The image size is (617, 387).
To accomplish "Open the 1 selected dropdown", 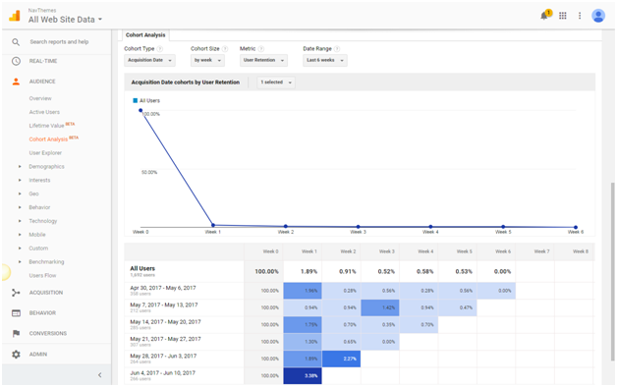I will tap(276, 83).
